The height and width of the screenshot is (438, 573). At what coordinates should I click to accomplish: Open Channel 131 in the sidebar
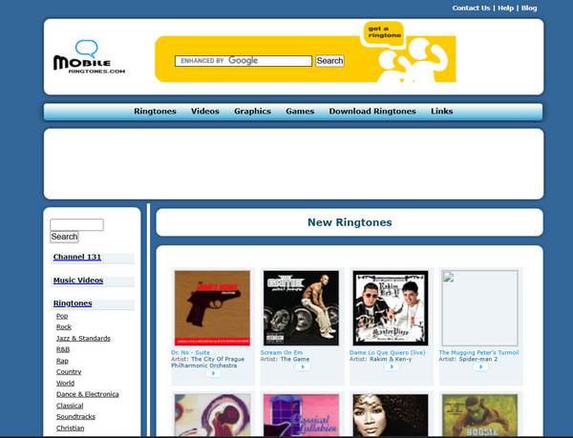(77, 257)
